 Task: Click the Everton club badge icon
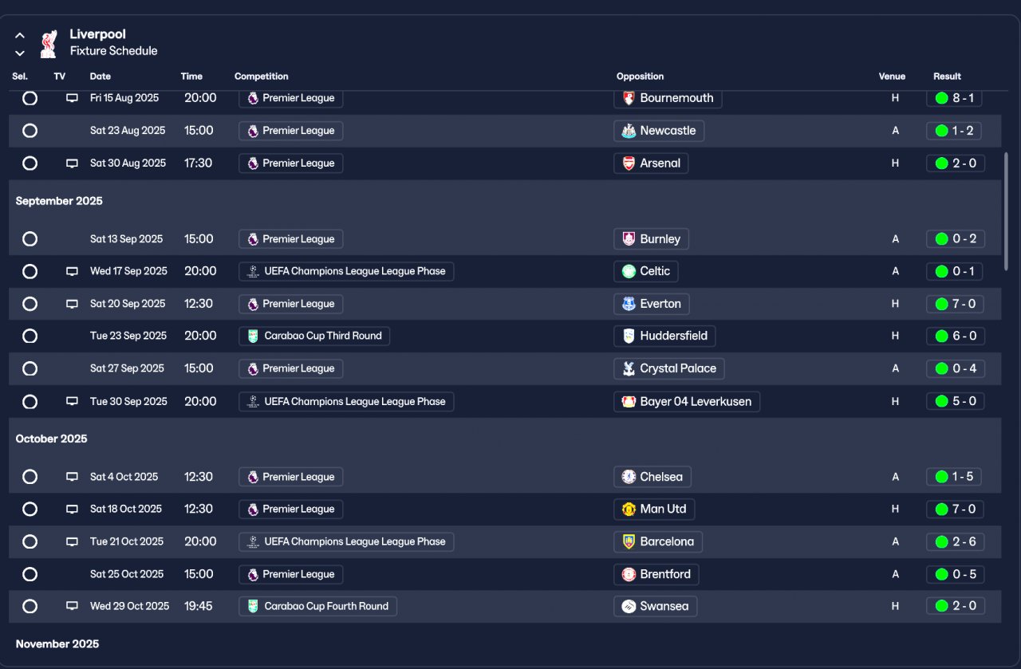pyautogui.click(x=629, y=304)
